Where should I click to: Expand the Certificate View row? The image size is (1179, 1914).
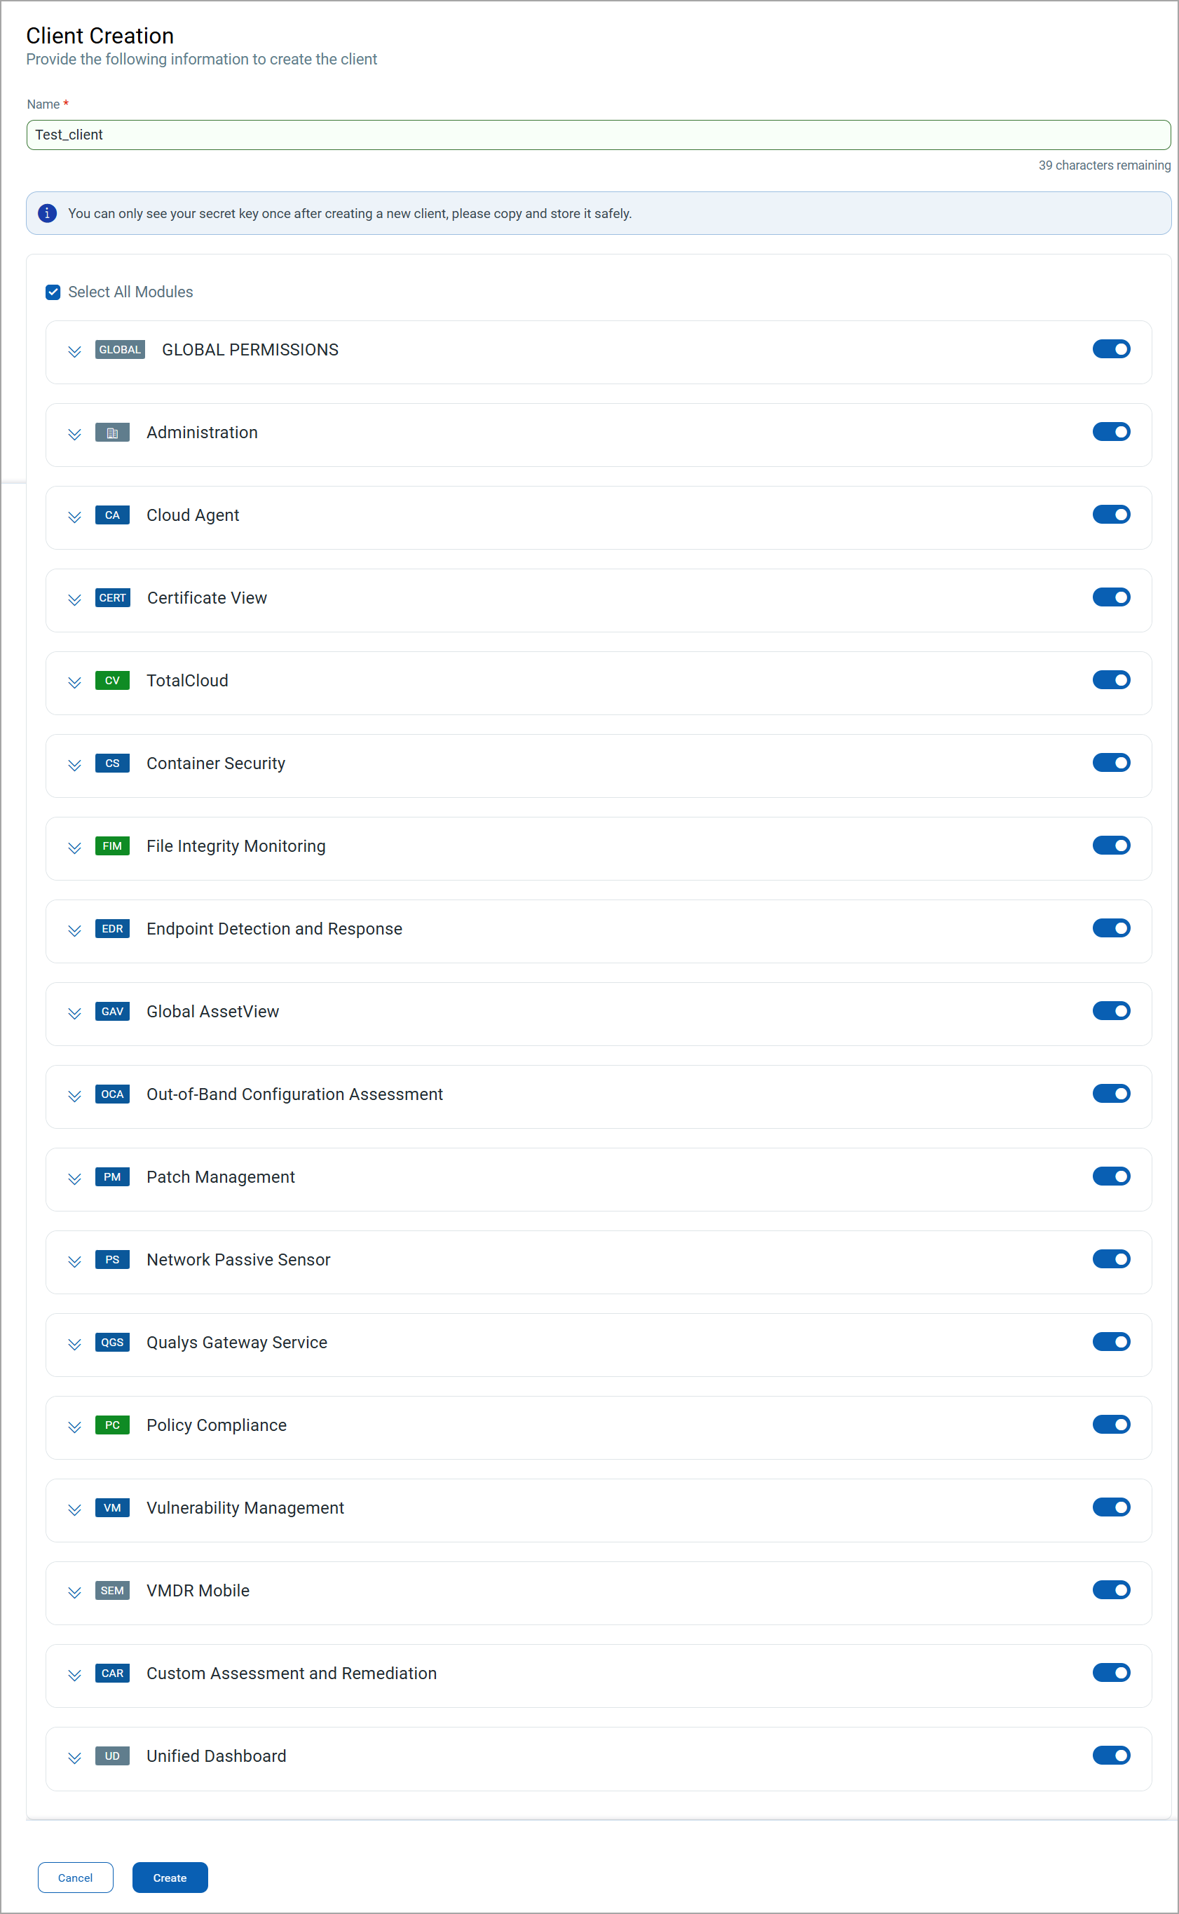point(74,599)
